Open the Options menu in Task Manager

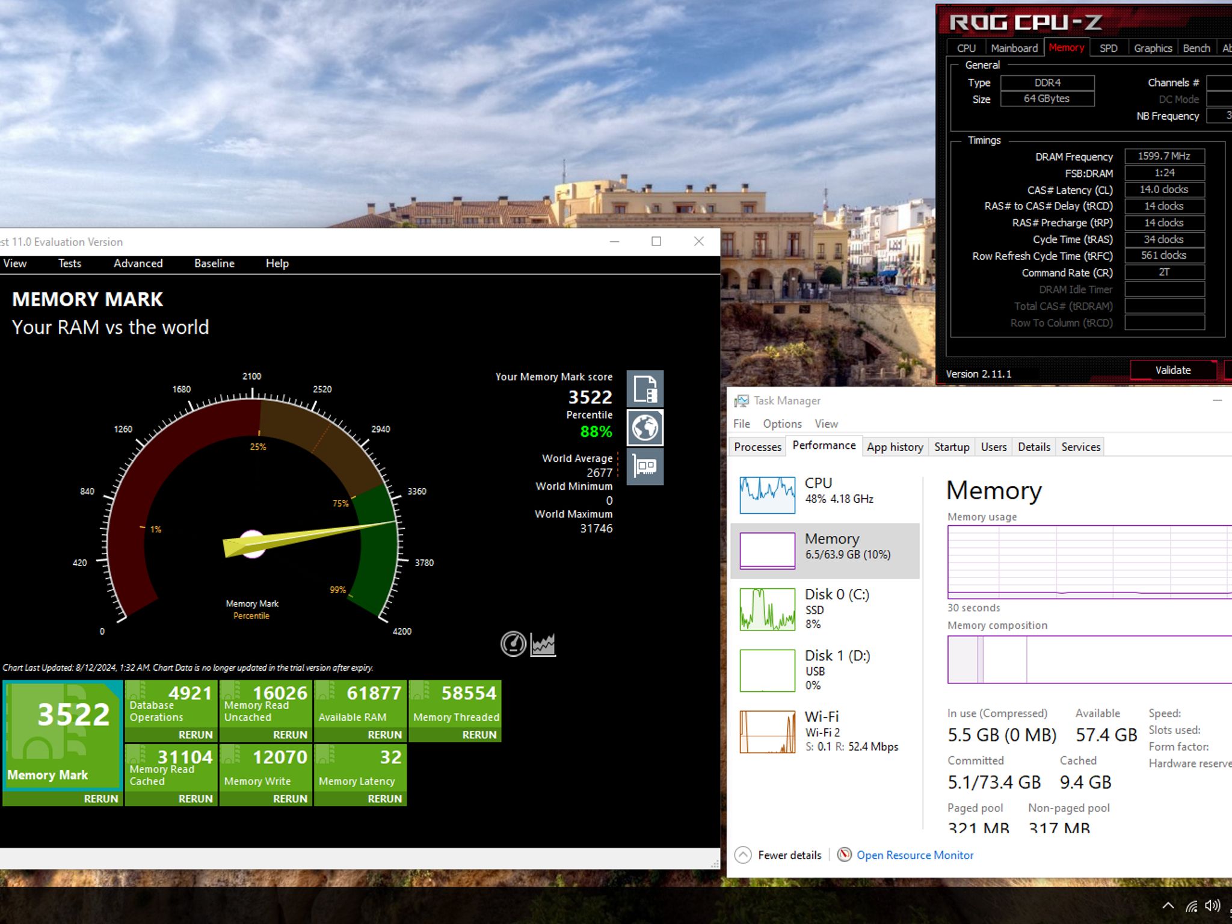coord(782,423)
